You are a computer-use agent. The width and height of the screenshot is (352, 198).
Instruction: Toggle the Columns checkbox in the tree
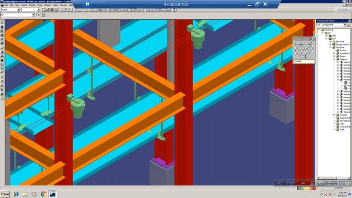[338, 59]
